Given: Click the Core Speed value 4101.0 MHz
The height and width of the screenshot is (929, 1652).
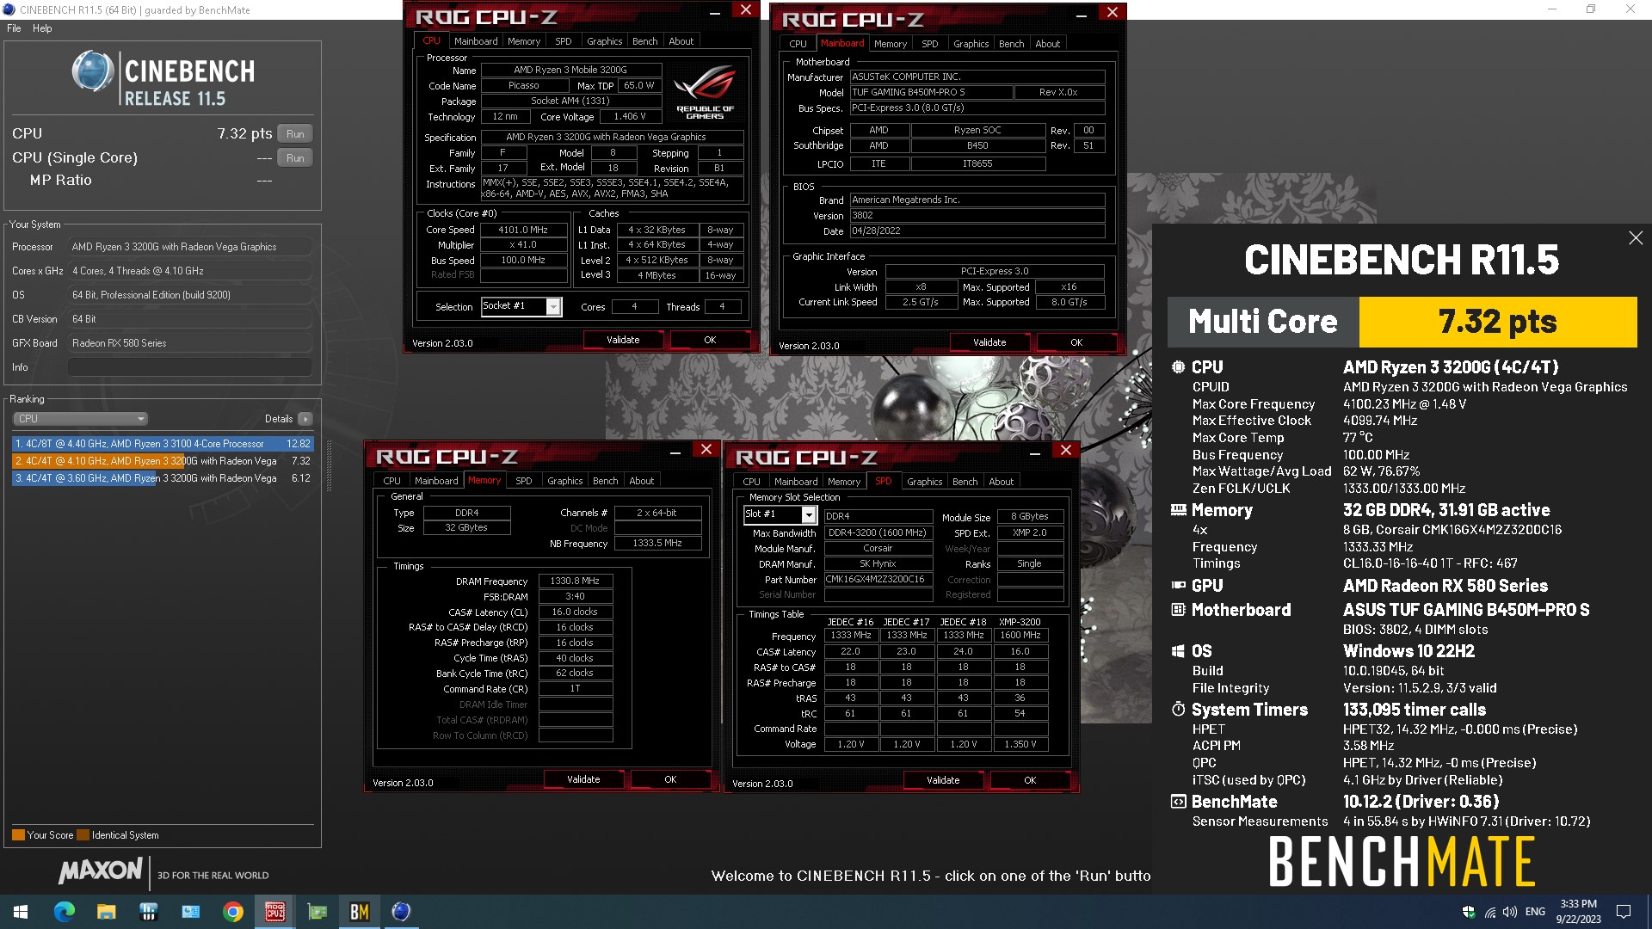Looking at the screenshot, I should (x=523, y=230).
